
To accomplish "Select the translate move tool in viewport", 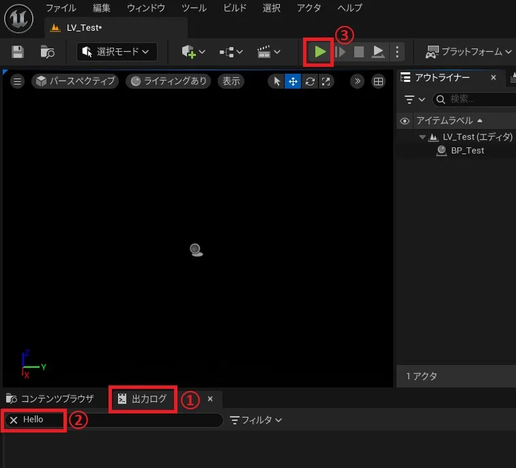I will [x=293, y=81].
